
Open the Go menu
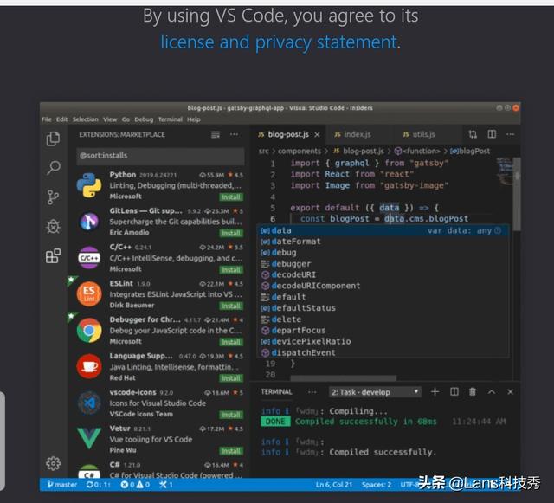pyautogui.click(x=126, y=119)
